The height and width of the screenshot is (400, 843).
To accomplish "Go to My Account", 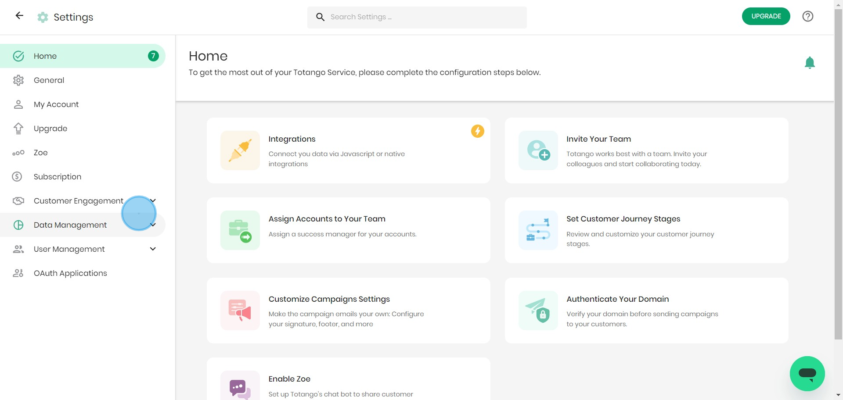I will click(83, 104).
